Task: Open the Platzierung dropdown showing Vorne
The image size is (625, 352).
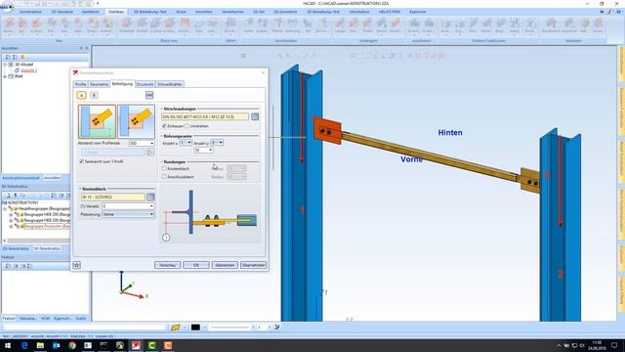Action: pos(151,214)
